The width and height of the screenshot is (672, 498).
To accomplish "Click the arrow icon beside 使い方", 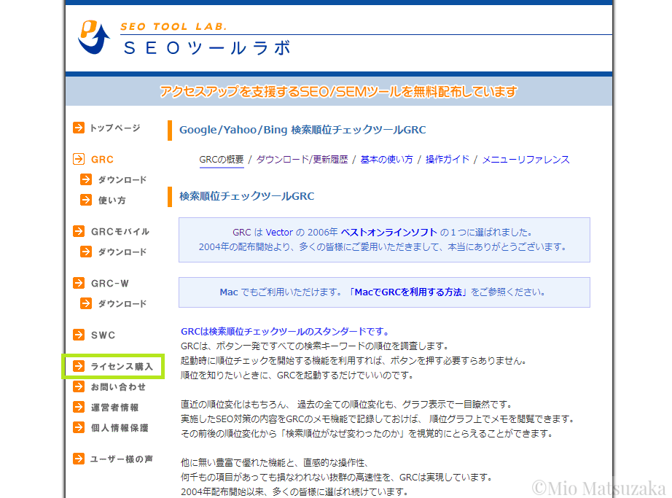I will click(86, 200).
